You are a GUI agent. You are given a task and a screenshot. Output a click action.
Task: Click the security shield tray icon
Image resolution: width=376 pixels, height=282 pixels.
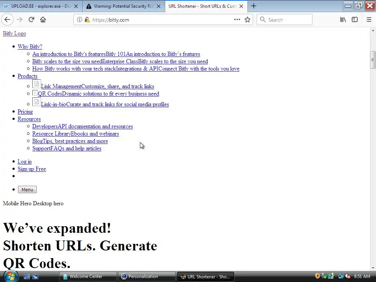[318, 276]
